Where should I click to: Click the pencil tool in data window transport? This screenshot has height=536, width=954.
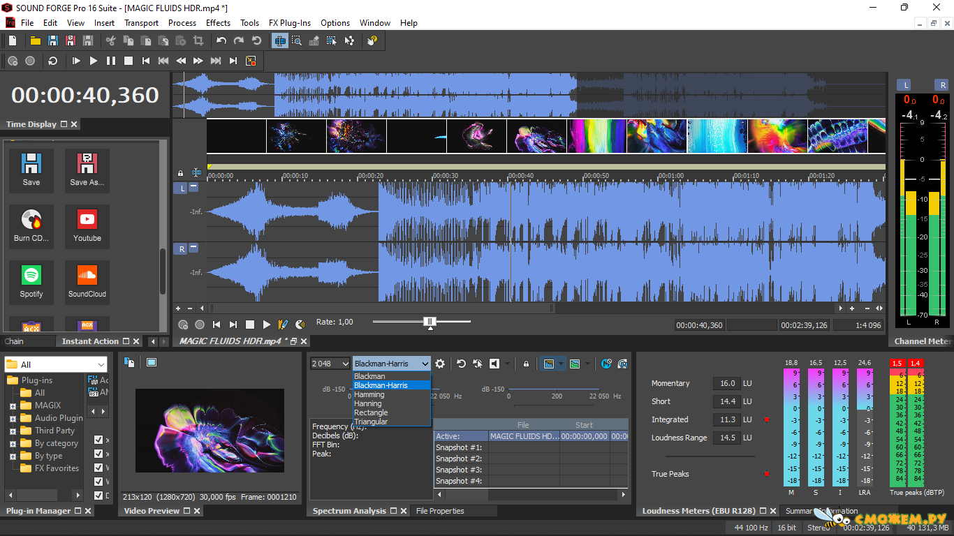(283, 325)
